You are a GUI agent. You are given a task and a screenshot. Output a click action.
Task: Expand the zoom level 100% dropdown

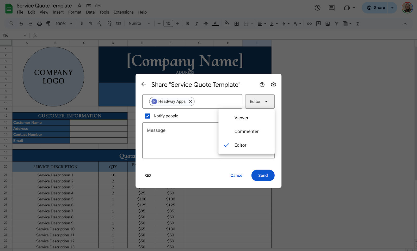(64, 24)
